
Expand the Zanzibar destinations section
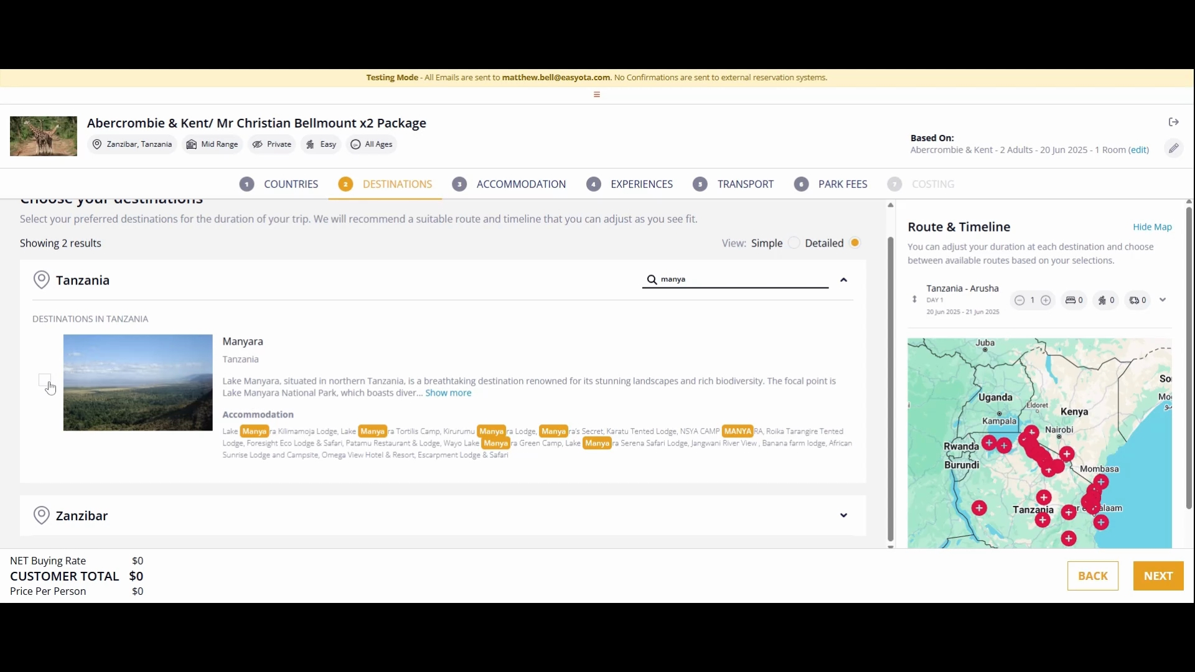click(843, 515)
